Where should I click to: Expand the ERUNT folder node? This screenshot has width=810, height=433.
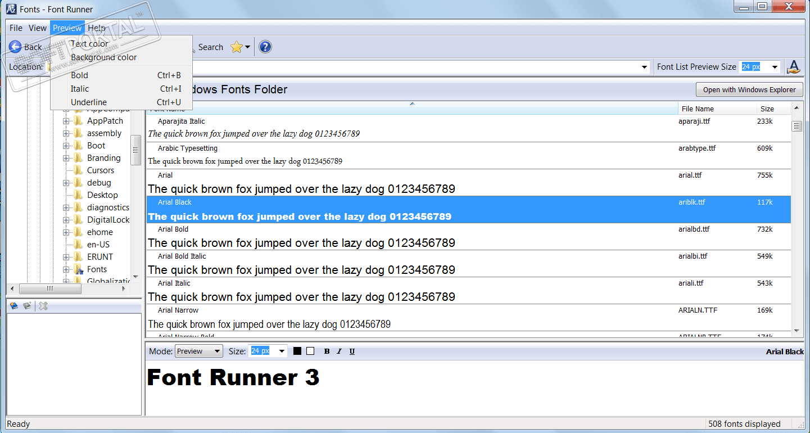(66, 257)
